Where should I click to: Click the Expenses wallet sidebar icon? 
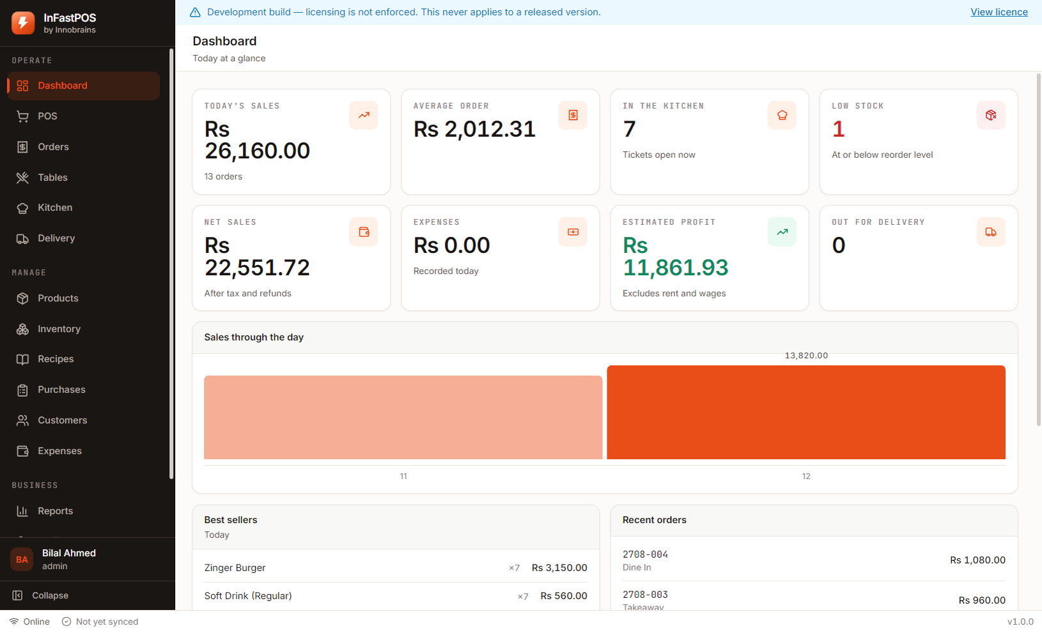click(x=22, y=451)
